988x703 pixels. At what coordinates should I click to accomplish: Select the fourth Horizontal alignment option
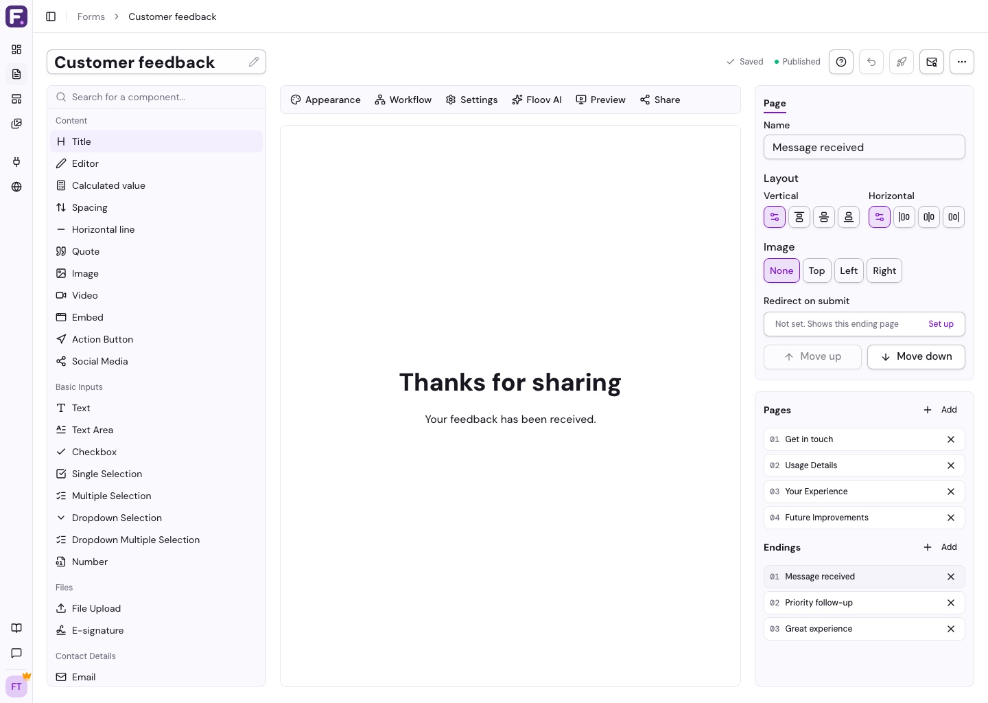click(x=954, y=217)
